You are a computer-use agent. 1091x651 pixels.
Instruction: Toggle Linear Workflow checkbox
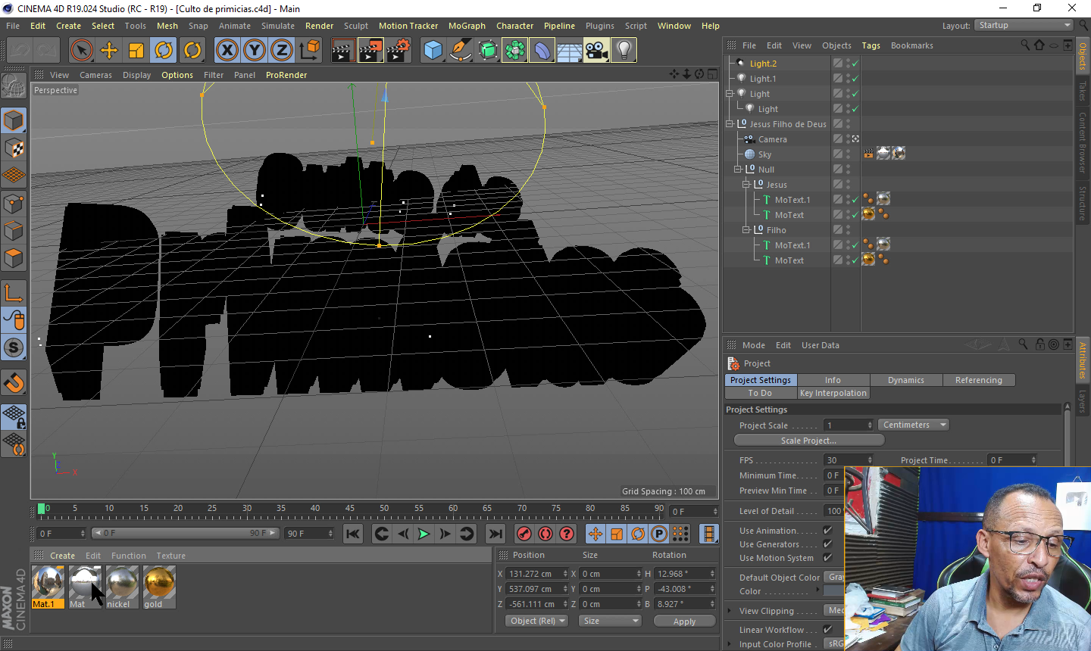827,630
